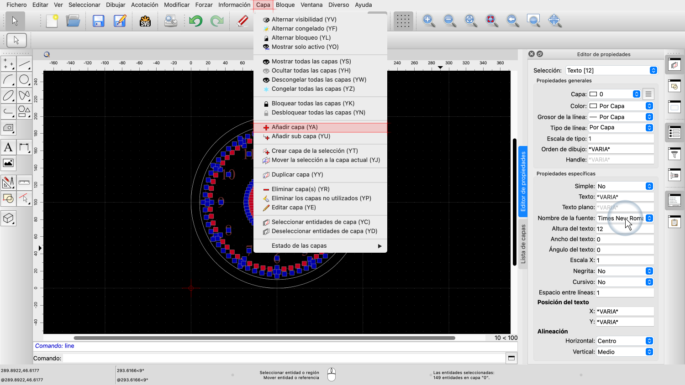Screen dimensions: 685x385
Task: Click Eliminar capa(s) (YR) entry
Action: click(x=300, y=189)
